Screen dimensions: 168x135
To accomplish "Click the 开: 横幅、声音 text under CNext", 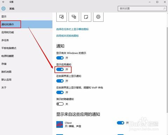I will pyautogui.click(x=73, y=126).
